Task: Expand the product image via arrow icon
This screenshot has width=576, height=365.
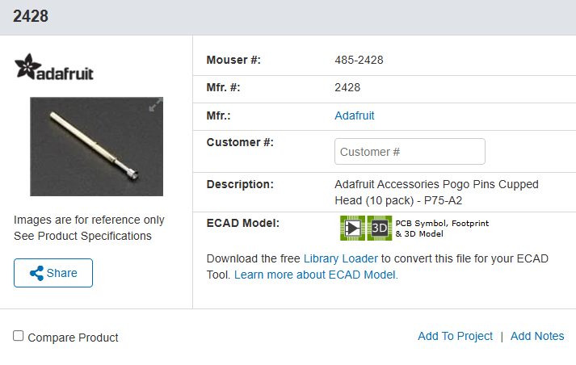Action: click(x=155, y=105)
